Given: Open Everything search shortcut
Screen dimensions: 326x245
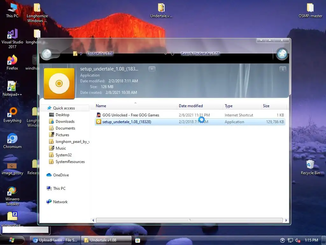Looking at the screenshot, I should coord(12,115).
